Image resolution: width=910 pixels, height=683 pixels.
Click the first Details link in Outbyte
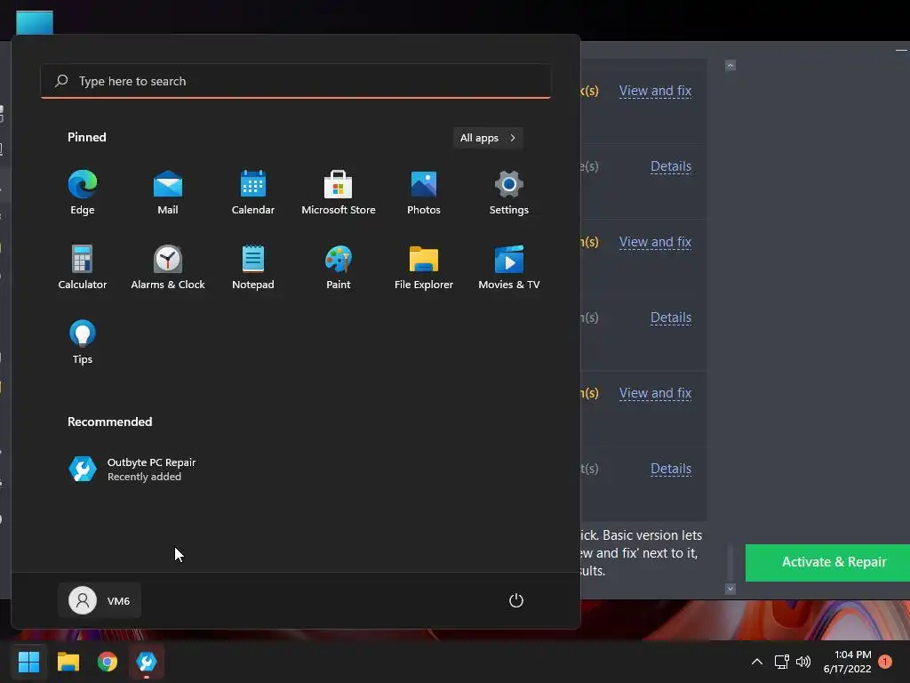pyautogui.click(x=671, y=166)
